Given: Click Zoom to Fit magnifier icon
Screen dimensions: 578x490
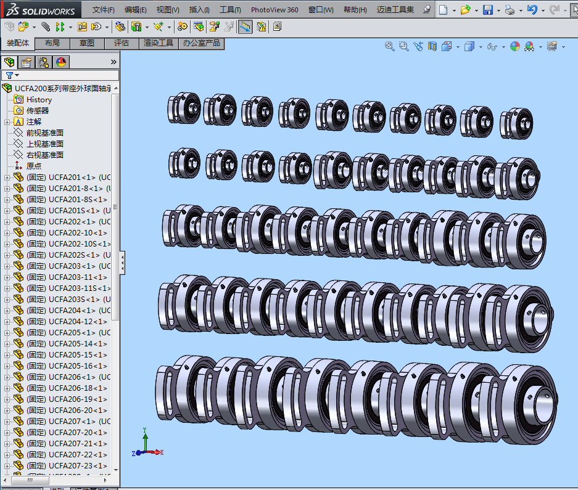Looking at the screenshot, I should 390,46.
